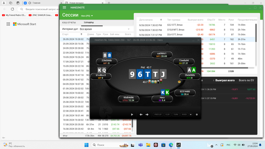Sort sessions by Старт column
The width and height of the screenshot is (265, 149).
point(65,34)
